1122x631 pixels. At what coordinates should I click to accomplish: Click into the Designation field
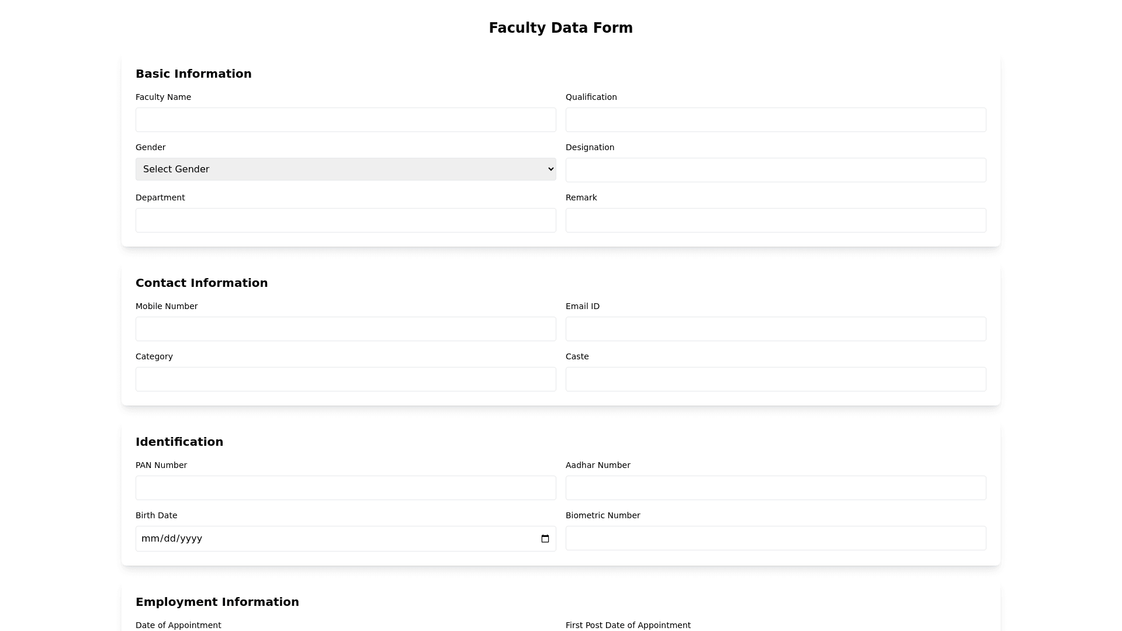pyautogui.click(x=775, y=170)
